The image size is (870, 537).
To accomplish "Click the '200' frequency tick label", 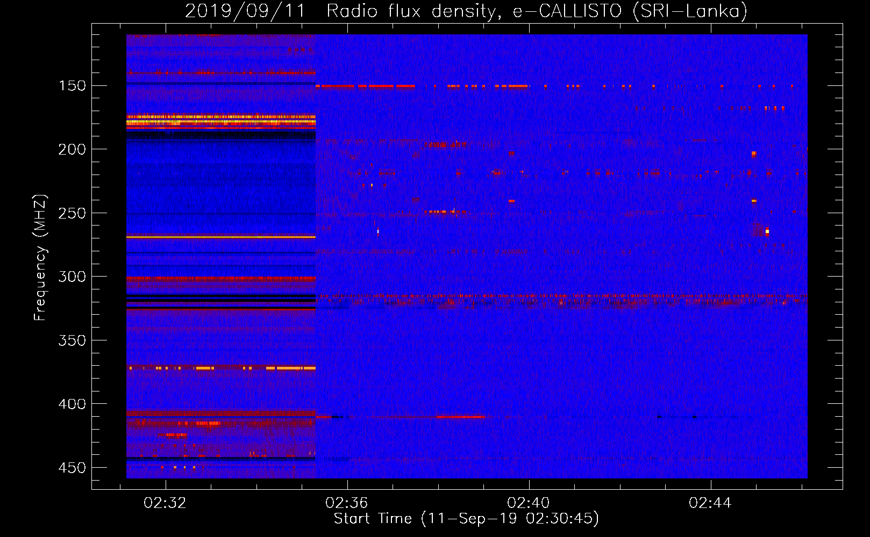I will point(72,149).
